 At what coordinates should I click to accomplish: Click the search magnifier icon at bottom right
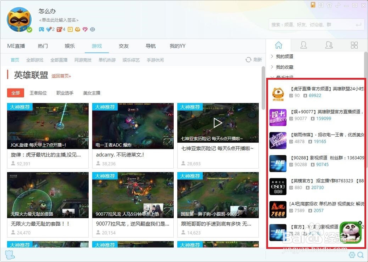[361, 255]
